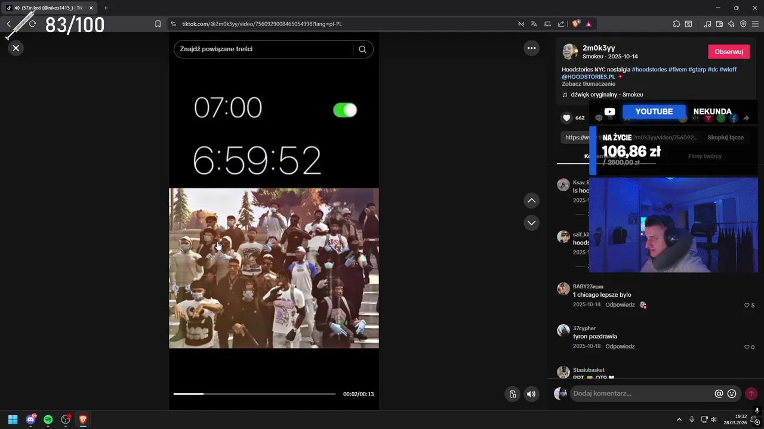Focus the Znajdź powiązane treści search field
The width and height of the screenshot is (764, 429).
tap(266, 49)
